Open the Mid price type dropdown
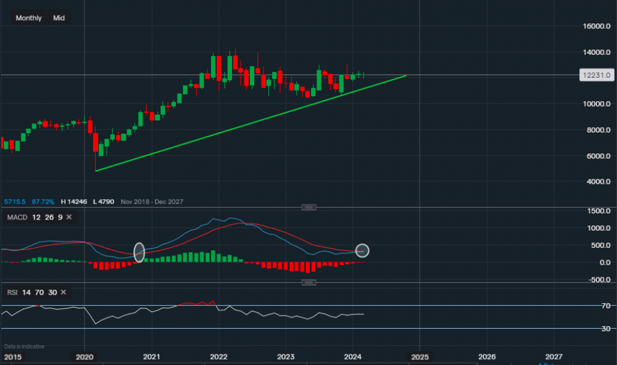Screen dimensions: 617x365 coord(59,18)
